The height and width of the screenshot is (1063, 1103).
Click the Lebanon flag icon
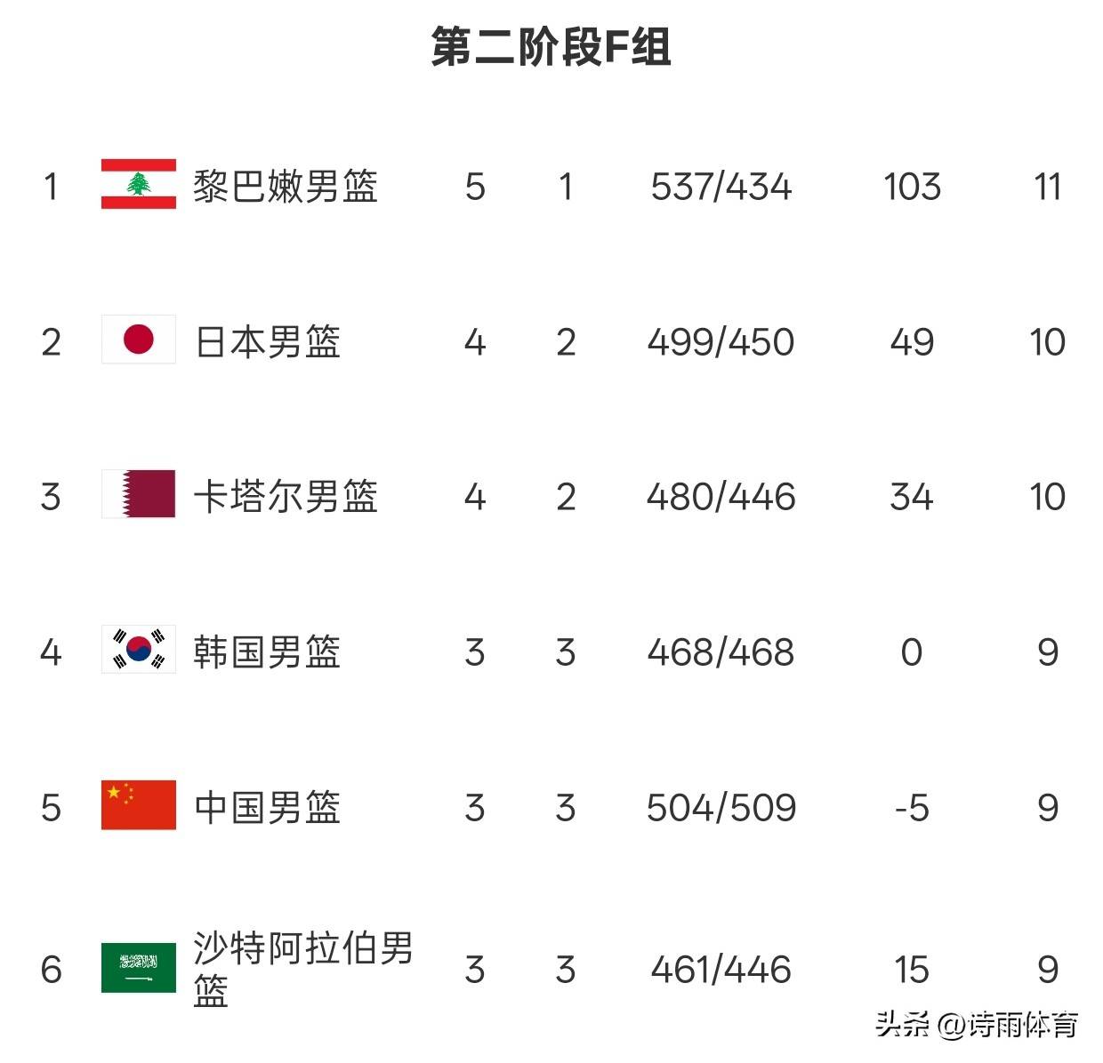(x=139, y=185)
